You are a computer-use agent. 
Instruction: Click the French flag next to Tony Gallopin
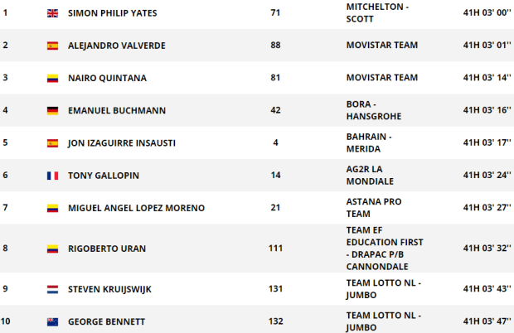coord(53,175)
